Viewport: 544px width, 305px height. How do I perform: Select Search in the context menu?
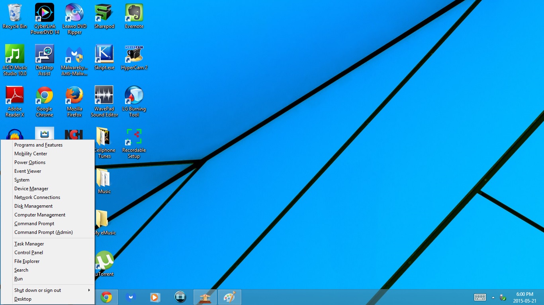pyautogui.click(x=47, y=270)
